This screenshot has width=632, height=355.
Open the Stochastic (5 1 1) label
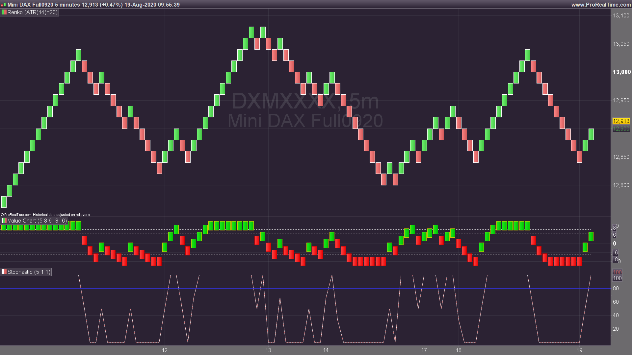(x=29, y=272)
